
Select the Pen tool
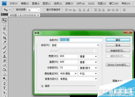[x=4, y=84]
